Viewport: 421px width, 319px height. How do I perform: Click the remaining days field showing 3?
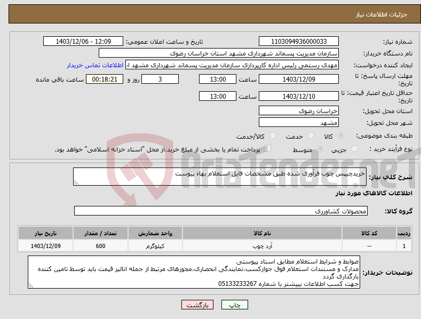coord(160,79)
